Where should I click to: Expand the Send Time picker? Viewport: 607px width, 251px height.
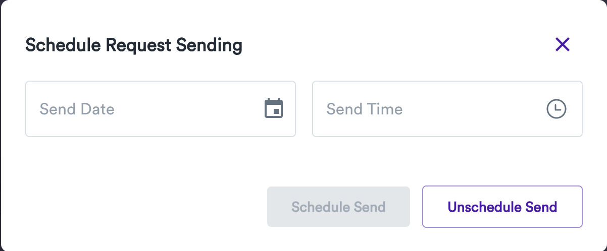(557, 109)
